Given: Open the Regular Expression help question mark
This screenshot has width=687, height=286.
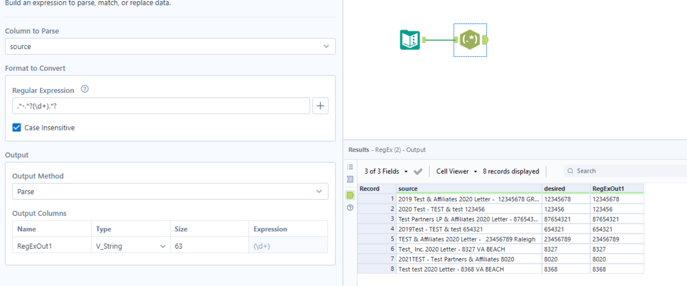Looking at the screenshot, I should pos(85,89).
